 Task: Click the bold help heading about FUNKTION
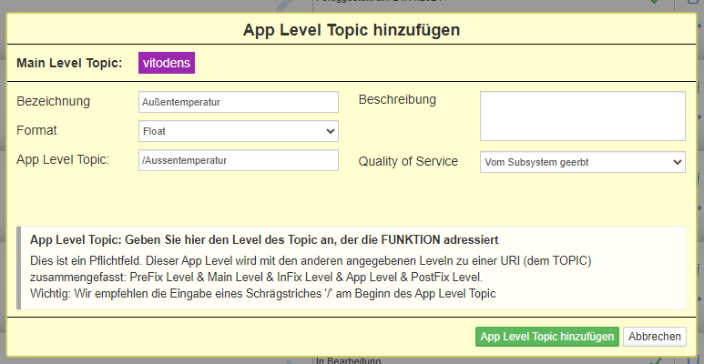tap(264, 239)
